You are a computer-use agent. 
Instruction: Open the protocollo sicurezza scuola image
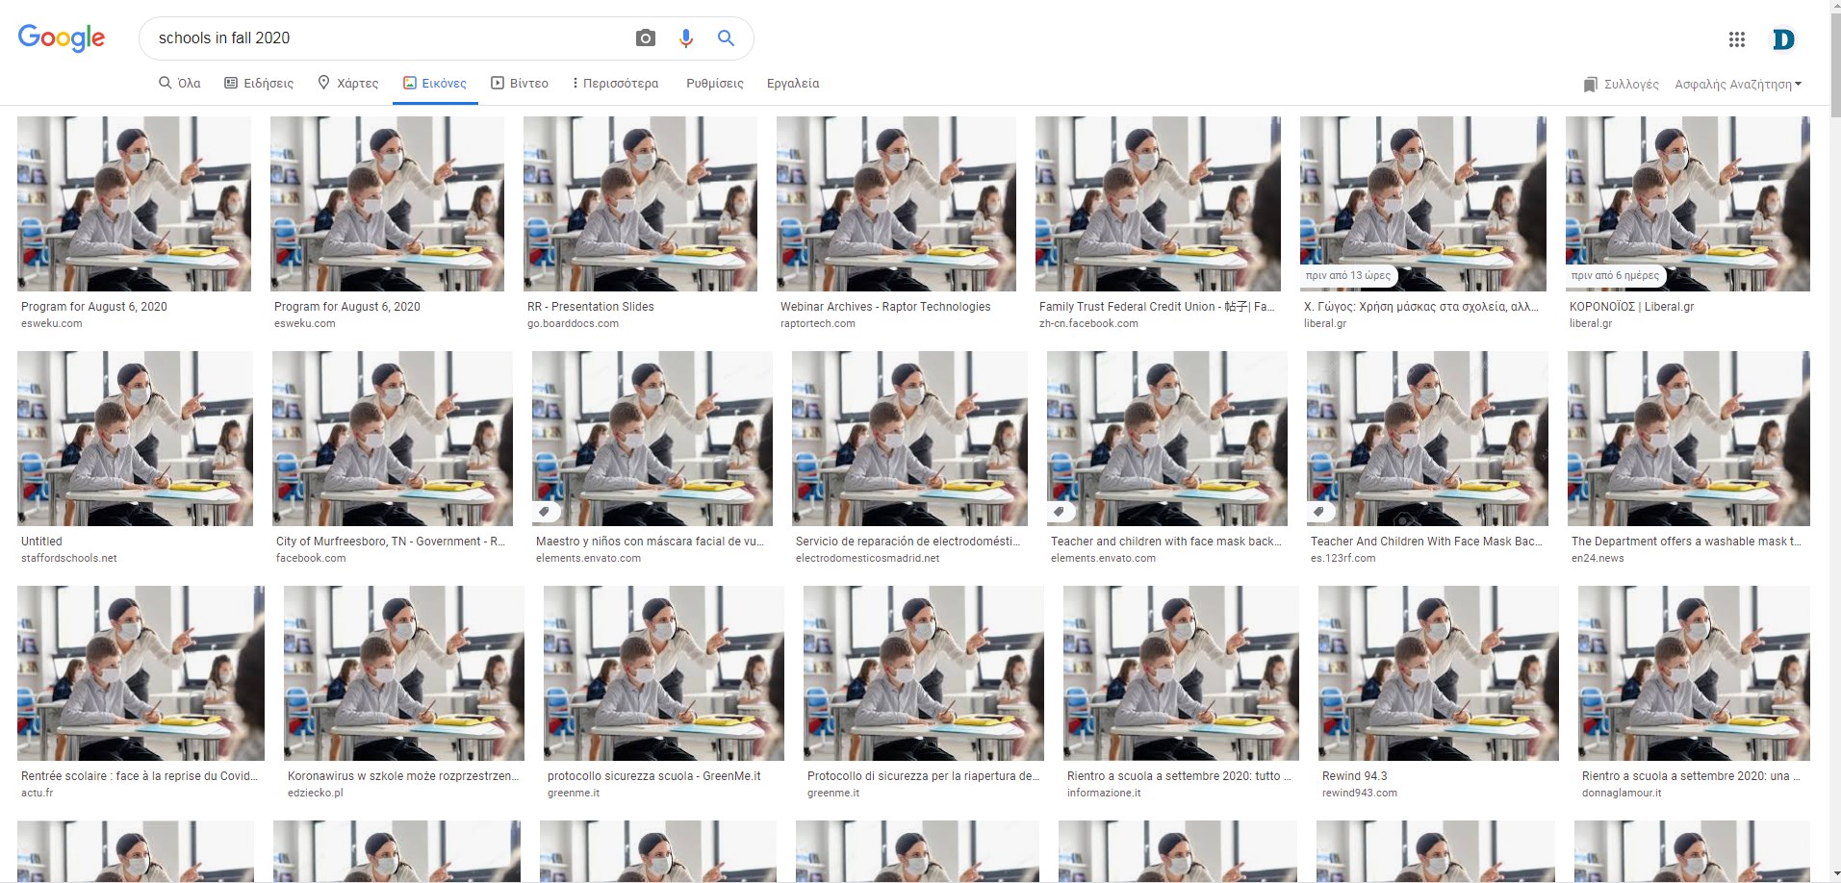pos(664,673)
